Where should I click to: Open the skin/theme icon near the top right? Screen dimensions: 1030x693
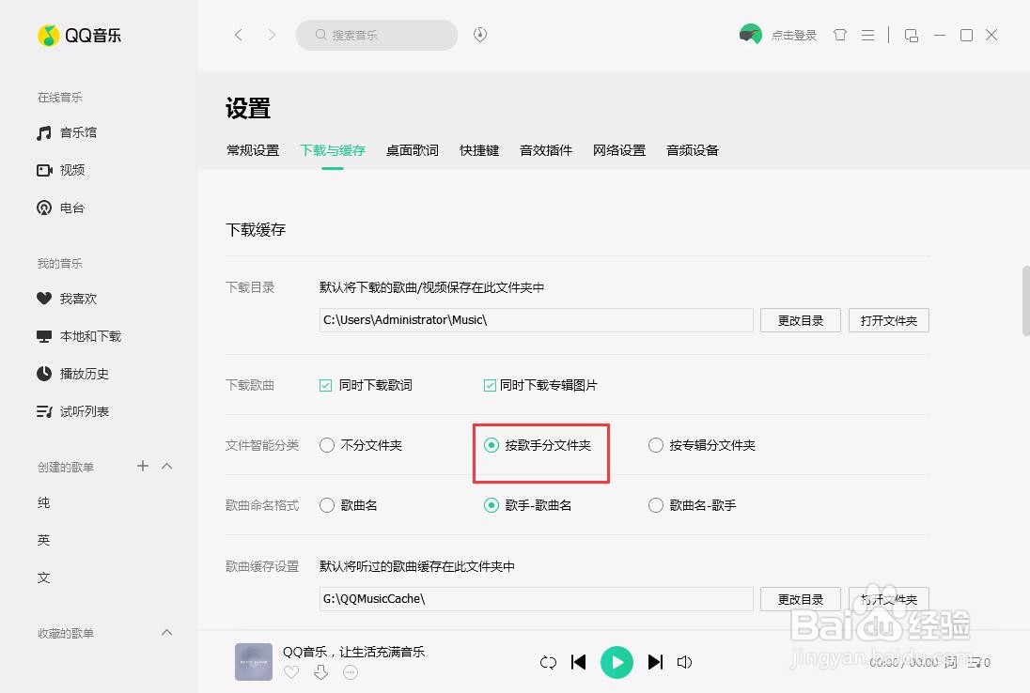coord(839,34)
